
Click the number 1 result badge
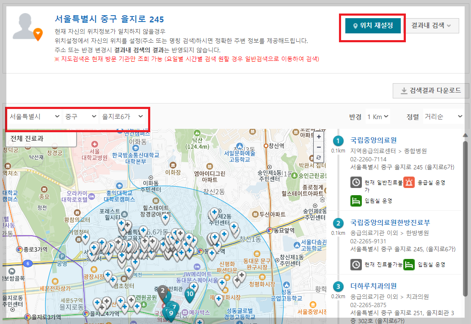[338, 141]
